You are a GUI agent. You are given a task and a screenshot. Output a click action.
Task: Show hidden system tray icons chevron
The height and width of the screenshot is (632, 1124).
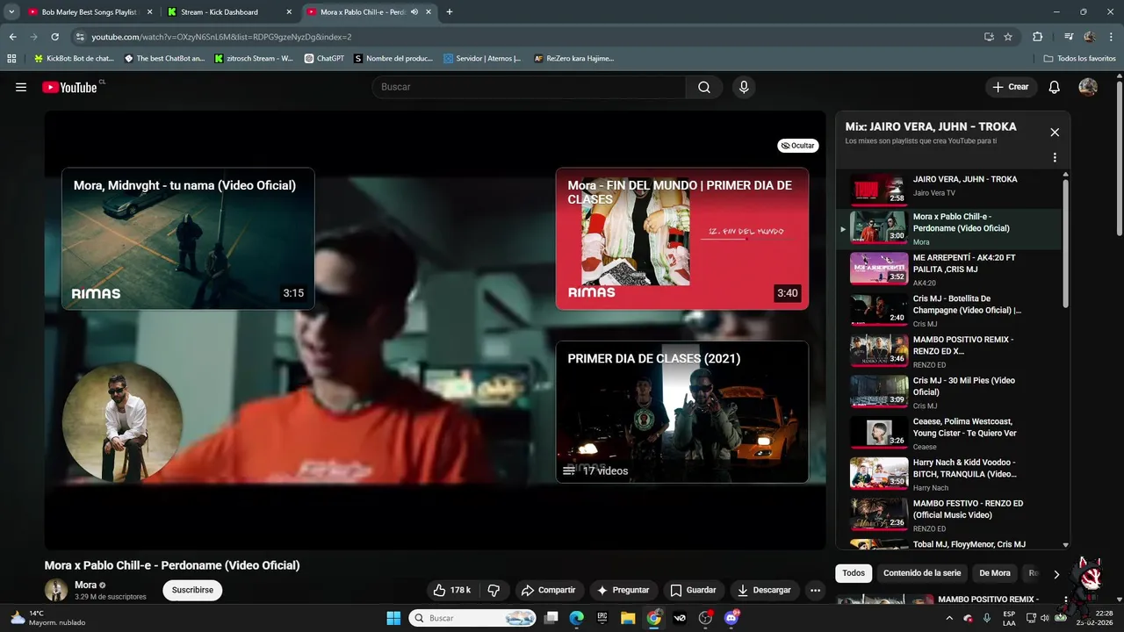pos(948,618)
